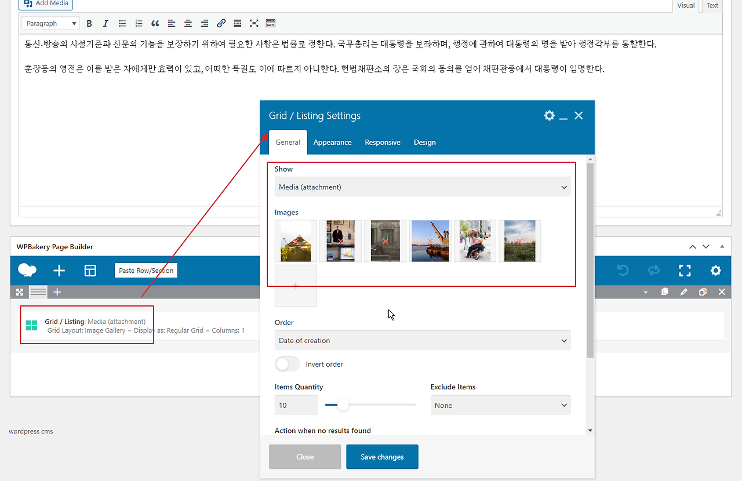Click the Add Media button
This screenshot has width=742, height=481.
tap(46, 3)
